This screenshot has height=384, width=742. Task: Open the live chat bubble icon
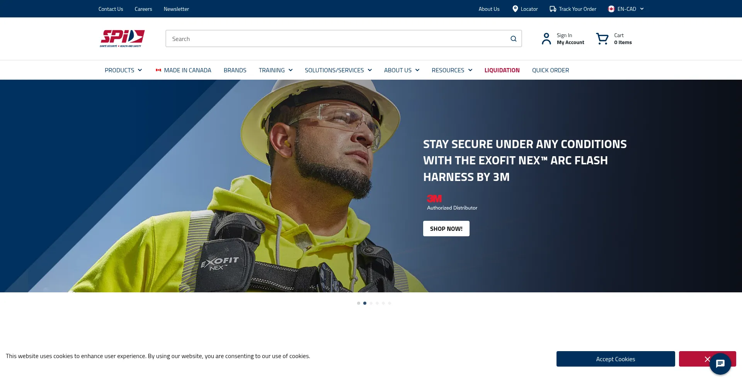pyautogui.click(x=720, y=364)
